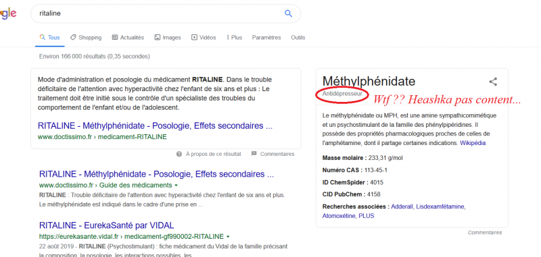Click PLUS in related searches
541x257 pixels.
366,216
